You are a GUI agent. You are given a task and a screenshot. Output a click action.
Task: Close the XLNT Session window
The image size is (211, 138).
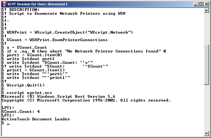(x=207, y=4)
